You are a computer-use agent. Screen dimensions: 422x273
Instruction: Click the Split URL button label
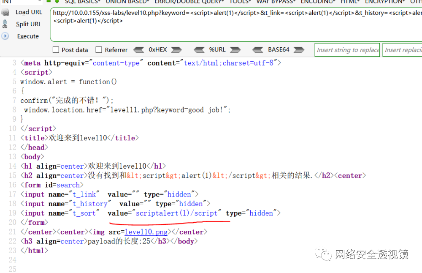click(x=29, y=24)
